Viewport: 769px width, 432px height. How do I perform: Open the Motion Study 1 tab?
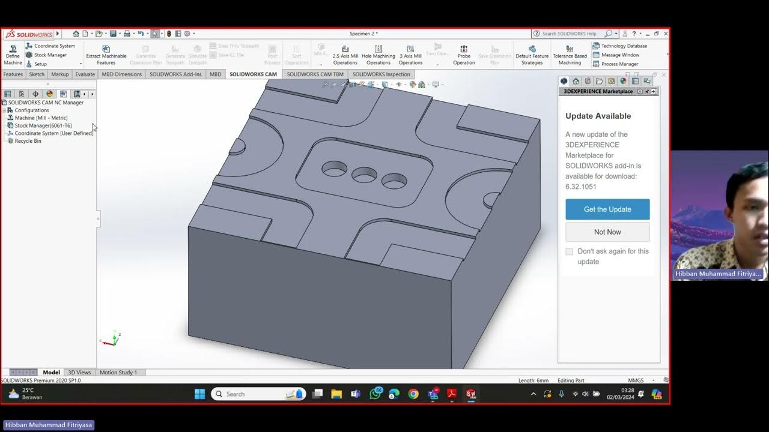[118, 373]
